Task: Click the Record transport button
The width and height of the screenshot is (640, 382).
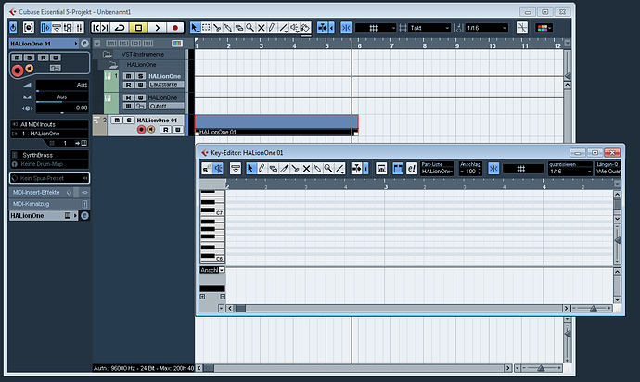Action: (x=175, y=28)
